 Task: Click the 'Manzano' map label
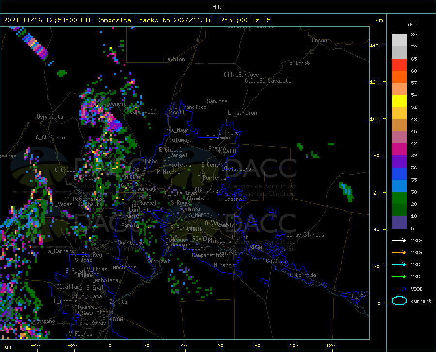click(x=45, y=321)
